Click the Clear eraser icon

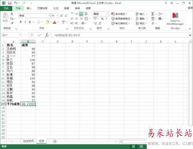tap(153, 23)
